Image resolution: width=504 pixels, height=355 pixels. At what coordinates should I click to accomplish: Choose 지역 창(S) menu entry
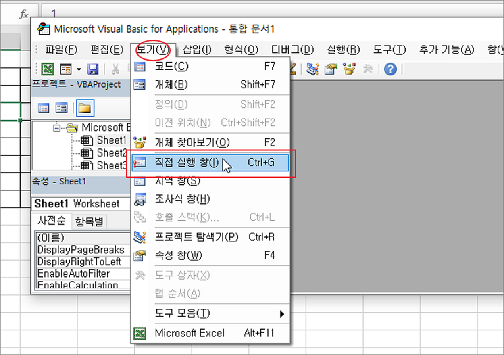[210, 181]
